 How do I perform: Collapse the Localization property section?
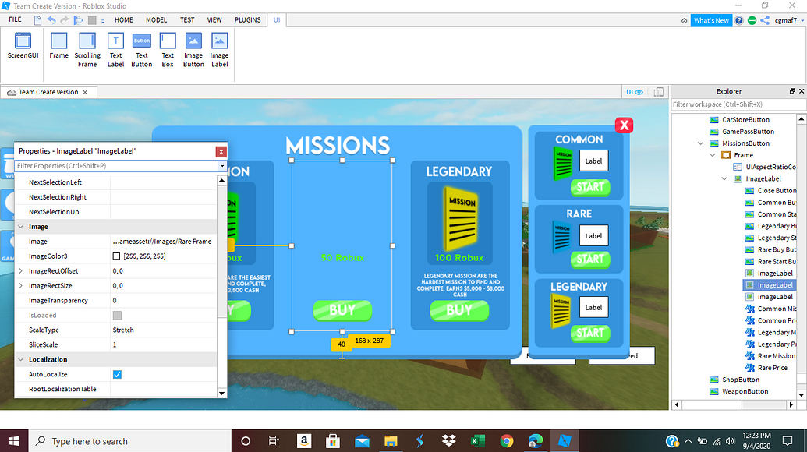tap(21, 359)
